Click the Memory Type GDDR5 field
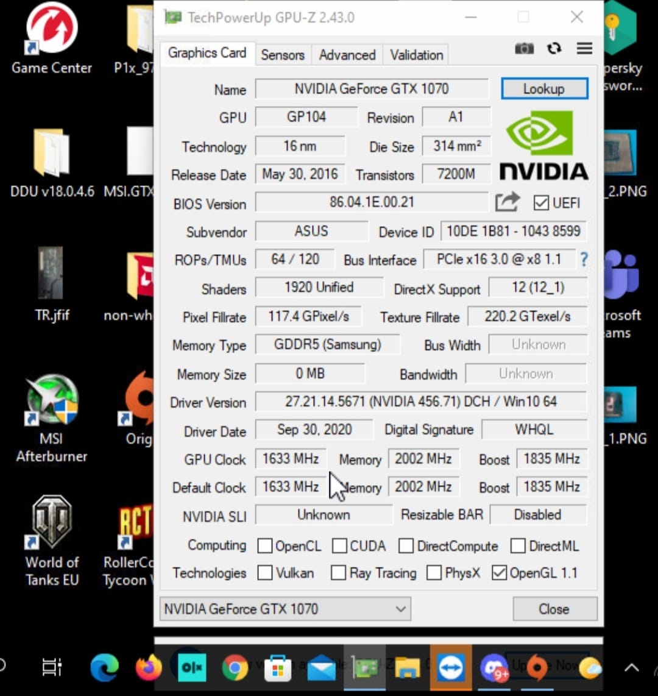 (327, 344)
